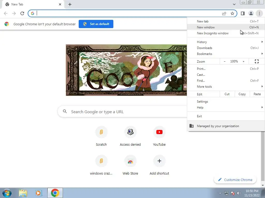Open Settings from the menu
Screen dimensions: 265x198
pyautogui.click(x=226, y=102)
